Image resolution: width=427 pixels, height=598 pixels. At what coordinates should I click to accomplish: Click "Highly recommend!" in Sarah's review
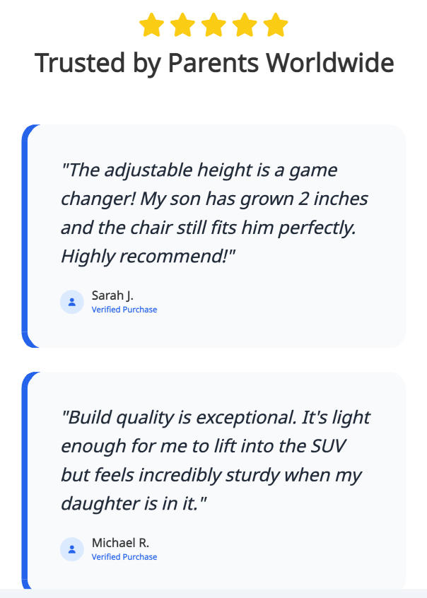pyautogui.click(x=148, y=257)
